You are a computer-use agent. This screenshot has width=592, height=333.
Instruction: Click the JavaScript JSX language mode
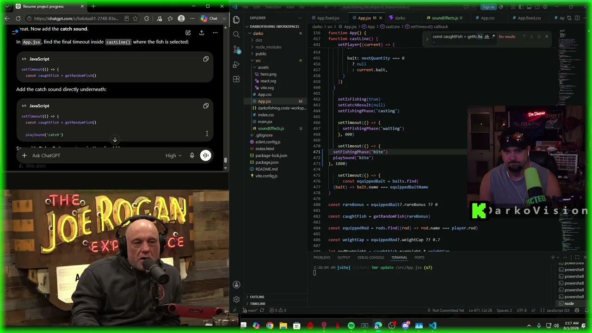[x=558, y=310]
